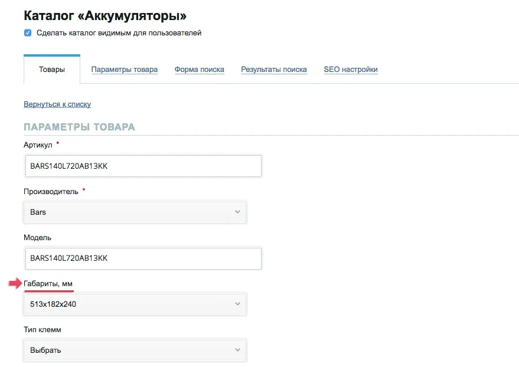
Task: Follow the Вернуться к списку link
Action: (x=57, y=104)
